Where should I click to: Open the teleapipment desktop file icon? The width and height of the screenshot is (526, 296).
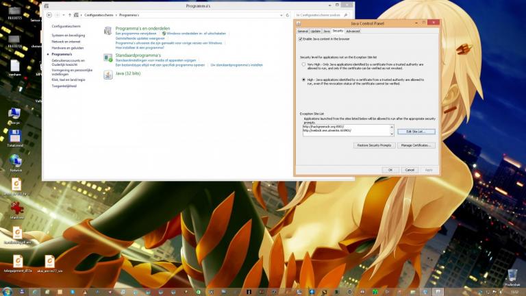tap(18, 261)
